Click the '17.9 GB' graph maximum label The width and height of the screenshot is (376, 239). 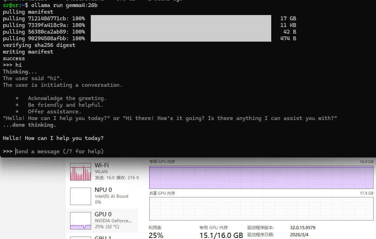point(367,193)
